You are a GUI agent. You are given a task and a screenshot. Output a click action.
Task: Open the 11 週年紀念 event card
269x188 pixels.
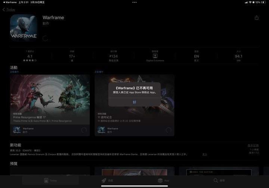(134, 105)
